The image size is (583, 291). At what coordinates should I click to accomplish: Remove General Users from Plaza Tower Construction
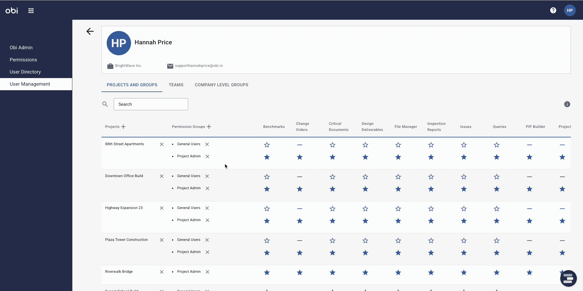point(207,240)
